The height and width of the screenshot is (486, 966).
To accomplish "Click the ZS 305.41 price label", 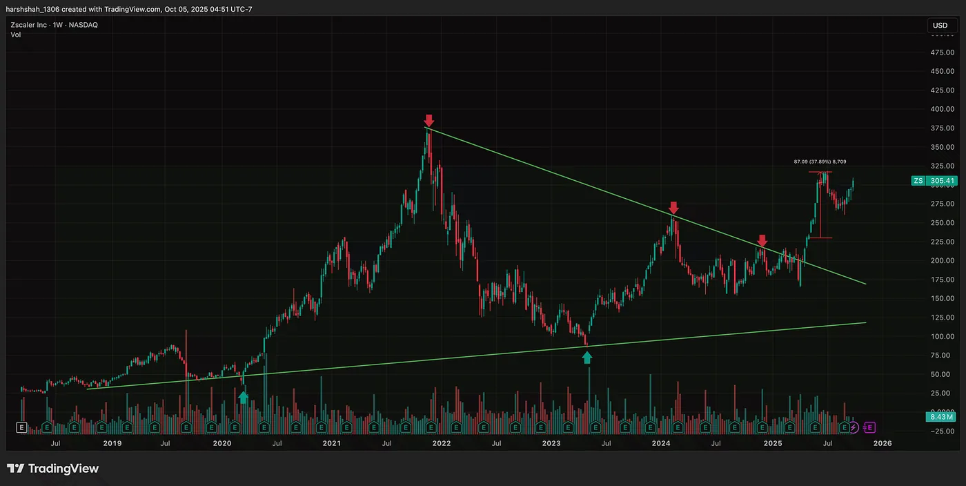I will (934, 181).
